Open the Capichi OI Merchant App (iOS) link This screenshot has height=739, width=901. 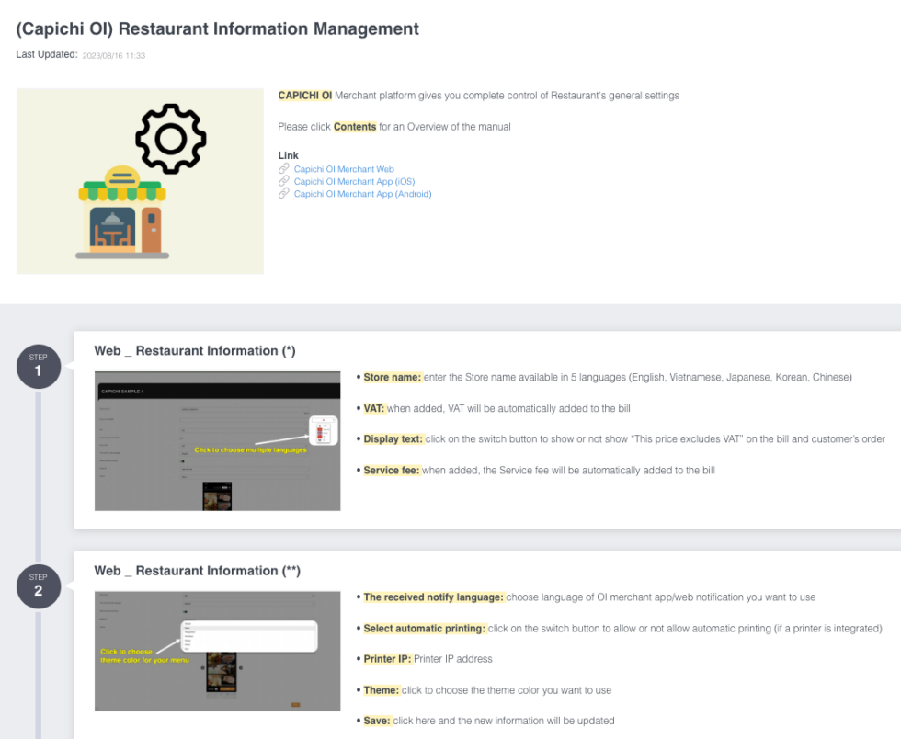tap(355, 182)
